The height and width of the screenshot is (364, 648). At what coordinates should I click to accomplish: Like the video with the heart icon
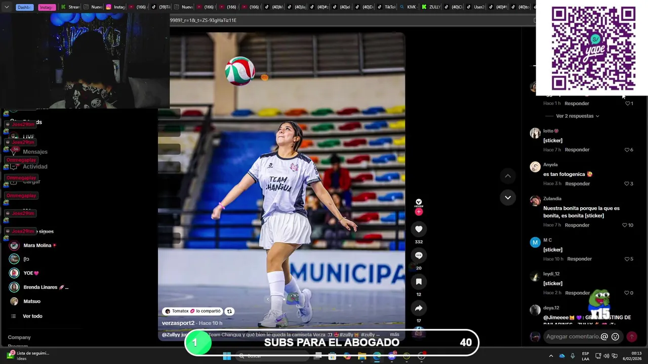point(419,229)
